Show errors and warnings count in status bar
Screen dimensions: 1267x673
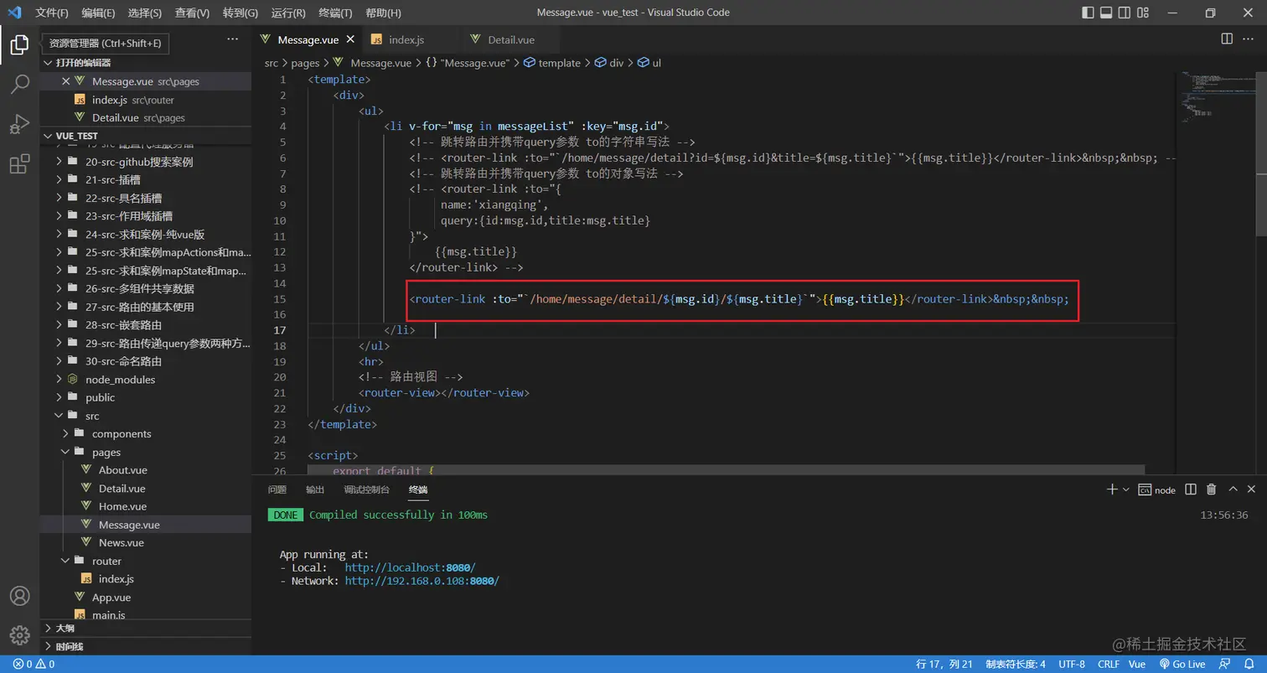tap(34, 664)
